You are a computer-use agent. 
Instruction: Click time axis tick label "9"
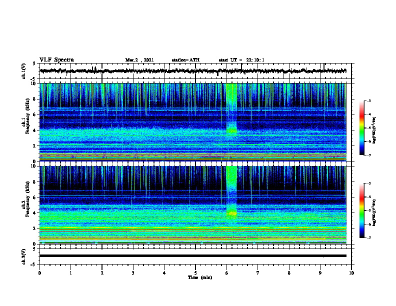click(x=320, y=273)
